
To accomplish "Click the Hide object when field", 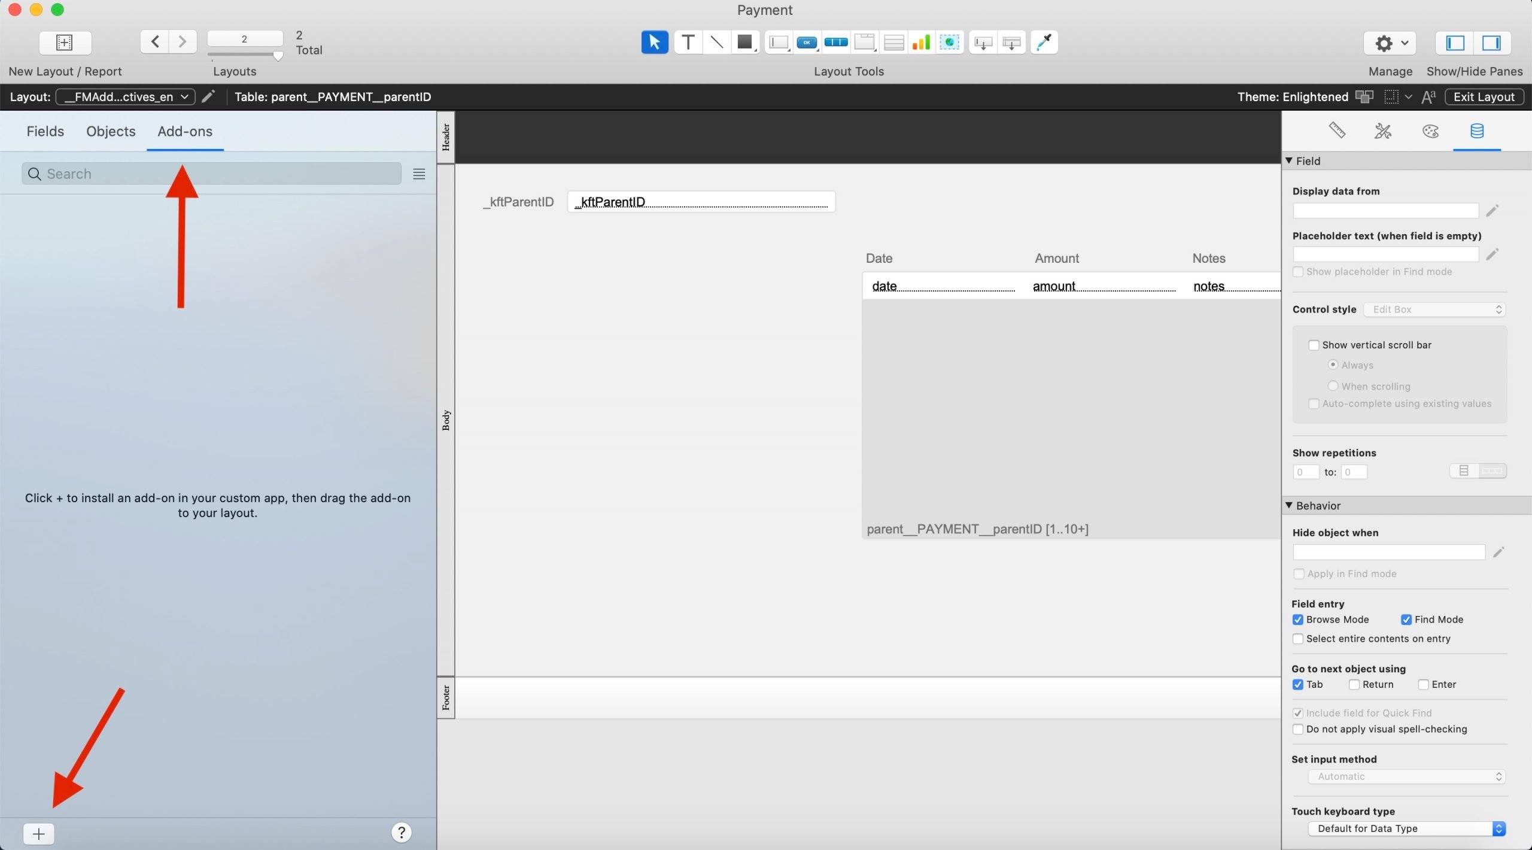I will (1388, 552).
